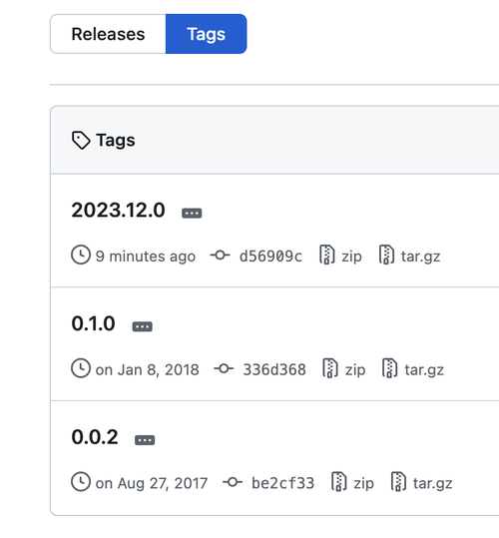Switch to the Releases tab
This screenshot has height=538, width=499.
click(x=108, y=34)
